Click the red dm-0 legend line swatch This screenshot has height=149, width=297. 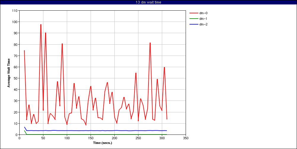tap(194, 13)
